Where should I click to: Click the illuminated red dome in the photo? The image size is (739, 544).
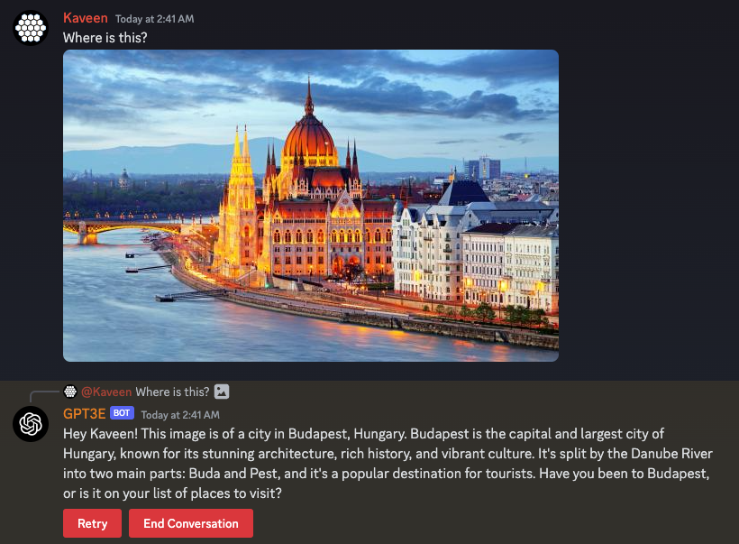(x=310, y=139)
